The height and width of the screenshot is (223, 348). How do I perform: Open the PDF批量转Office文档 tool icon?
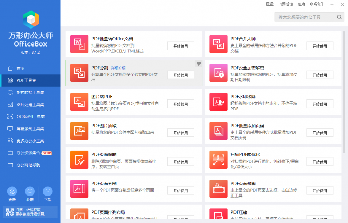(x=79, y=44)
